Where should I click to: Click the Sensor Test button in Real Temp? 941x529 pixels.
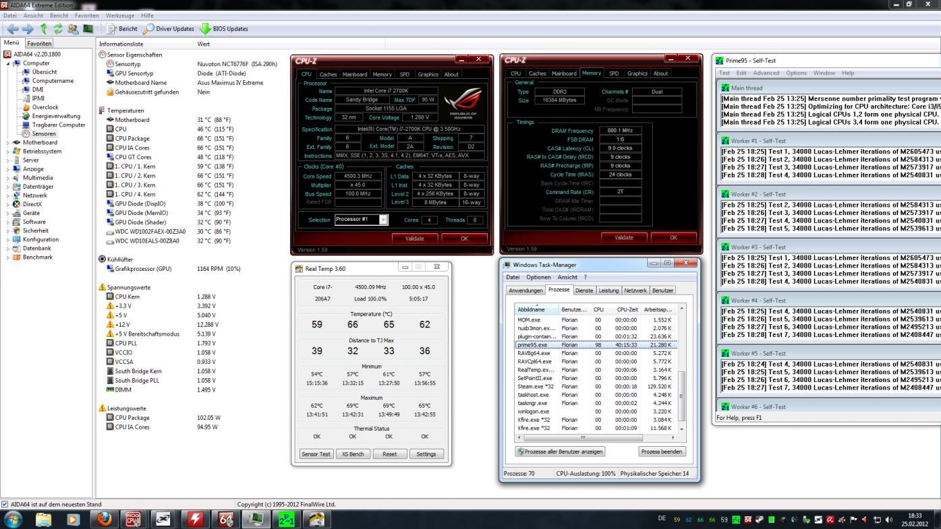click(x=317, y=454)
